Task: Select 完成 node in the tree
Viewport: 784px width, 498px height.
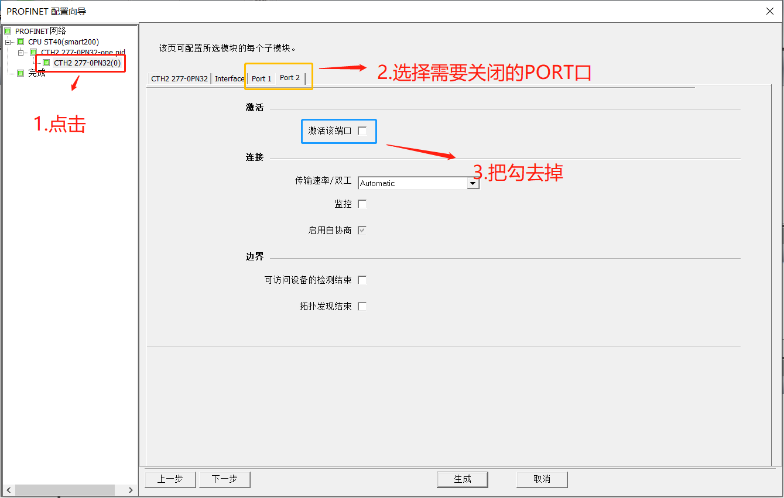Action: point(36,73)
